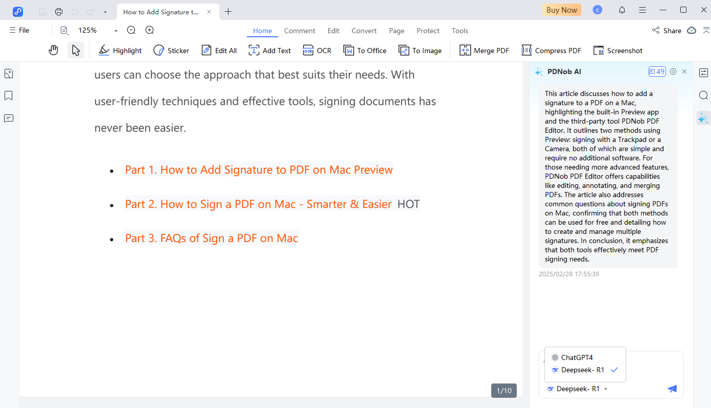
Task: Open a new tab with plus button
Action: point(228,12)
